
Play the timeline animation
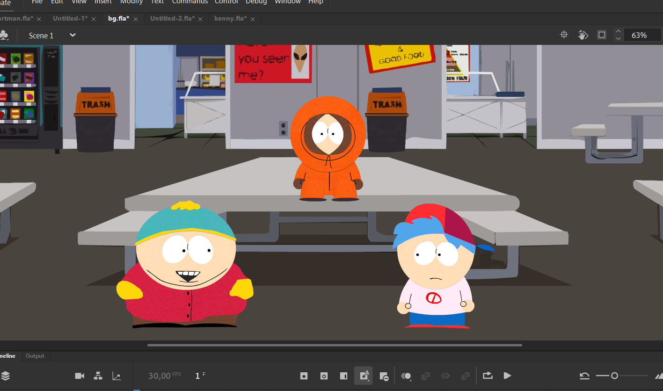[x=507, y=376]
